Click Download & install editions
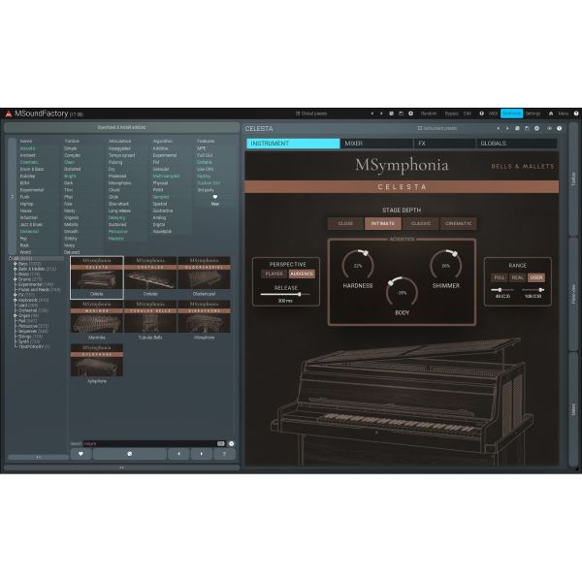Image resolution: width=582 pixels, height=582 pixels. point(121,127)
